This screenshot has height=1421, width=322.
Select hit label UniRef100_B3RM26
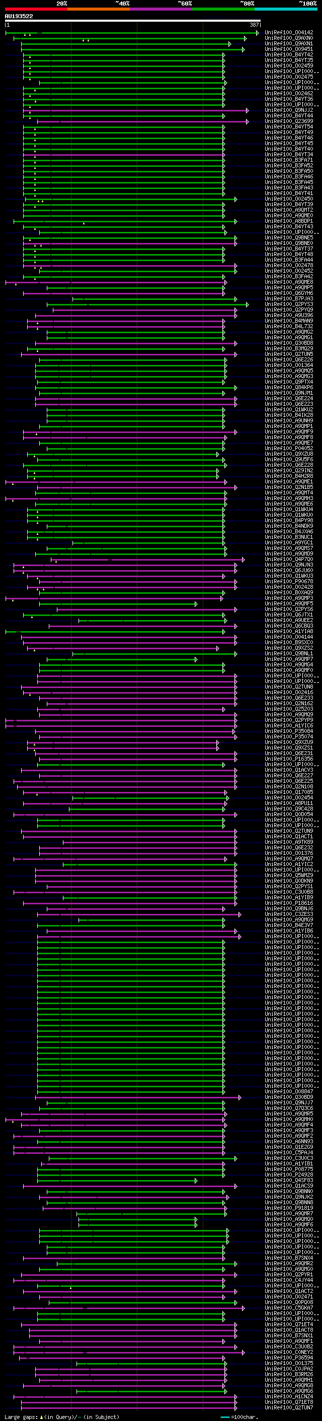[289, 1375]
